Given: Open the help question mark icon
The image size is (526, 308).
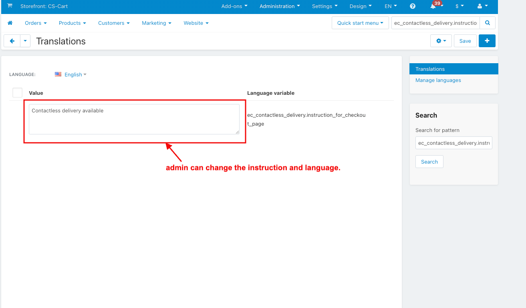Looking at the screenshot, I should [413, 6].
